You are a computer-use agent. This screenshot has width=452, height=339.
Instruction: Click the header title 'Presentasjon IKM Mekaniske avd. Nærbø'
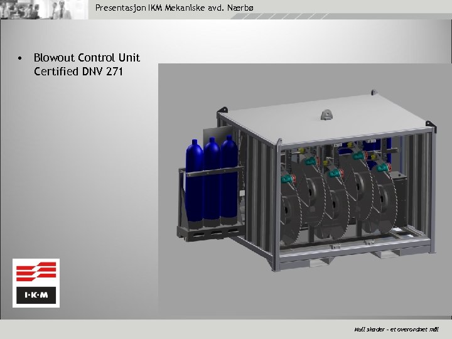pos(174,8)
